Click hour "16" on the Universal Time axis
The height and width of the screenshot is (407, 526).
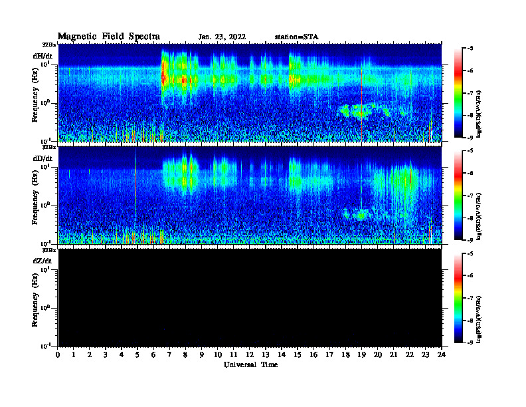pos(313,354)
